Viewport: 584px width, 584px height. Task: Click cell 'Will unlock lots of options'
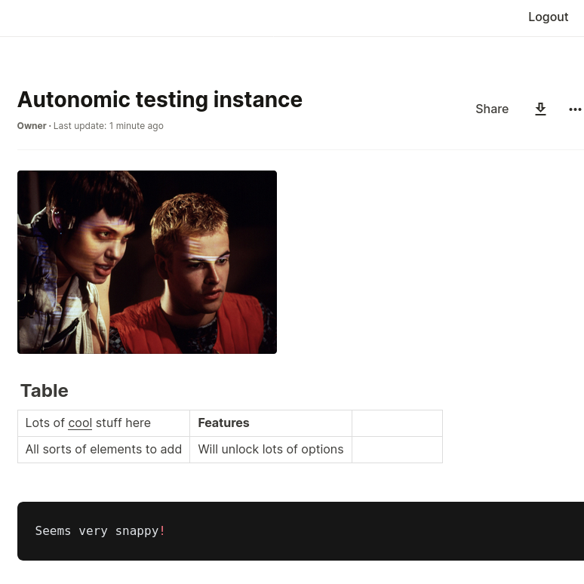pyautogui.click(x=271, y=450)
